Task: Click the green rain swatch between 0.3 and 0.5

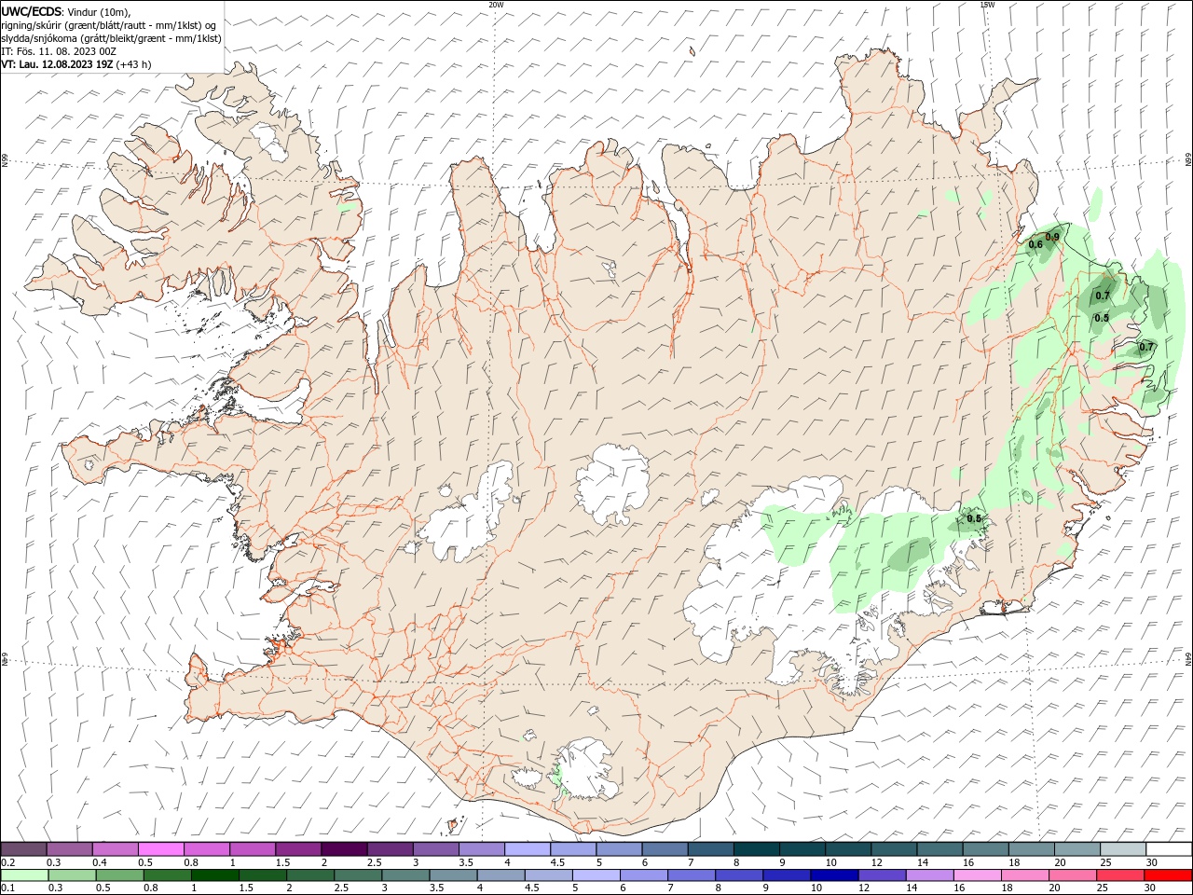Action: tap(70, 875)
